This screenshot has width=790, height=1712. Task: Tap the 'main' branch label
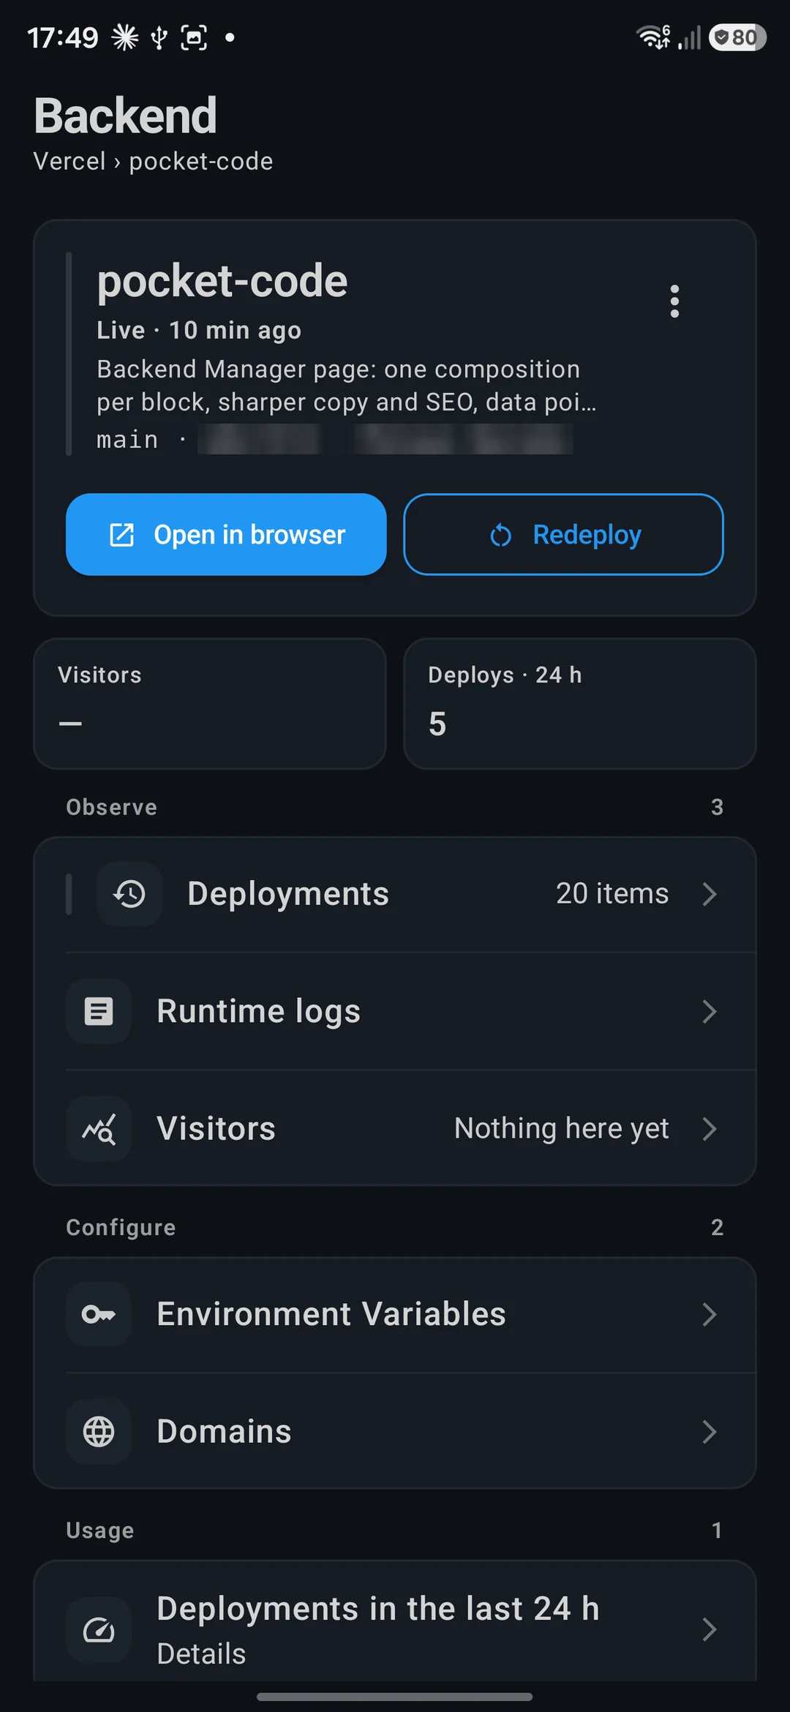pos(127,440)
